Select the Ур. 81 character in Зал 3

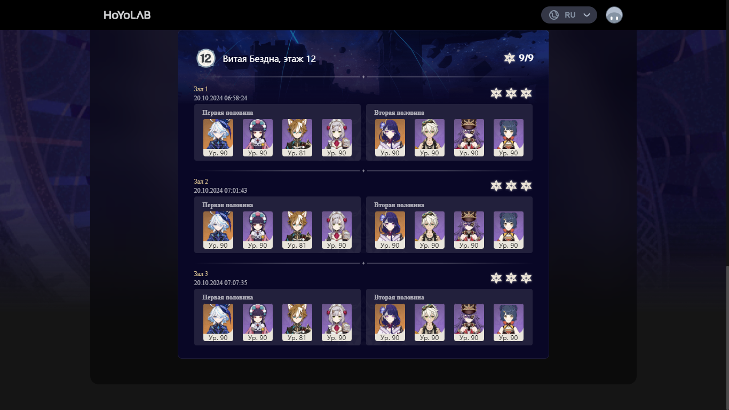pos(297,322)
